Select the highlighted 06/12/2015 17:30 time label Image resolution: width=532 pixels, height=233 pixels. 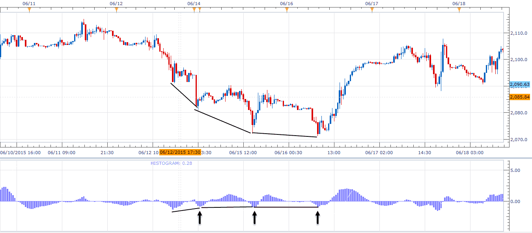tap(180, 152)
